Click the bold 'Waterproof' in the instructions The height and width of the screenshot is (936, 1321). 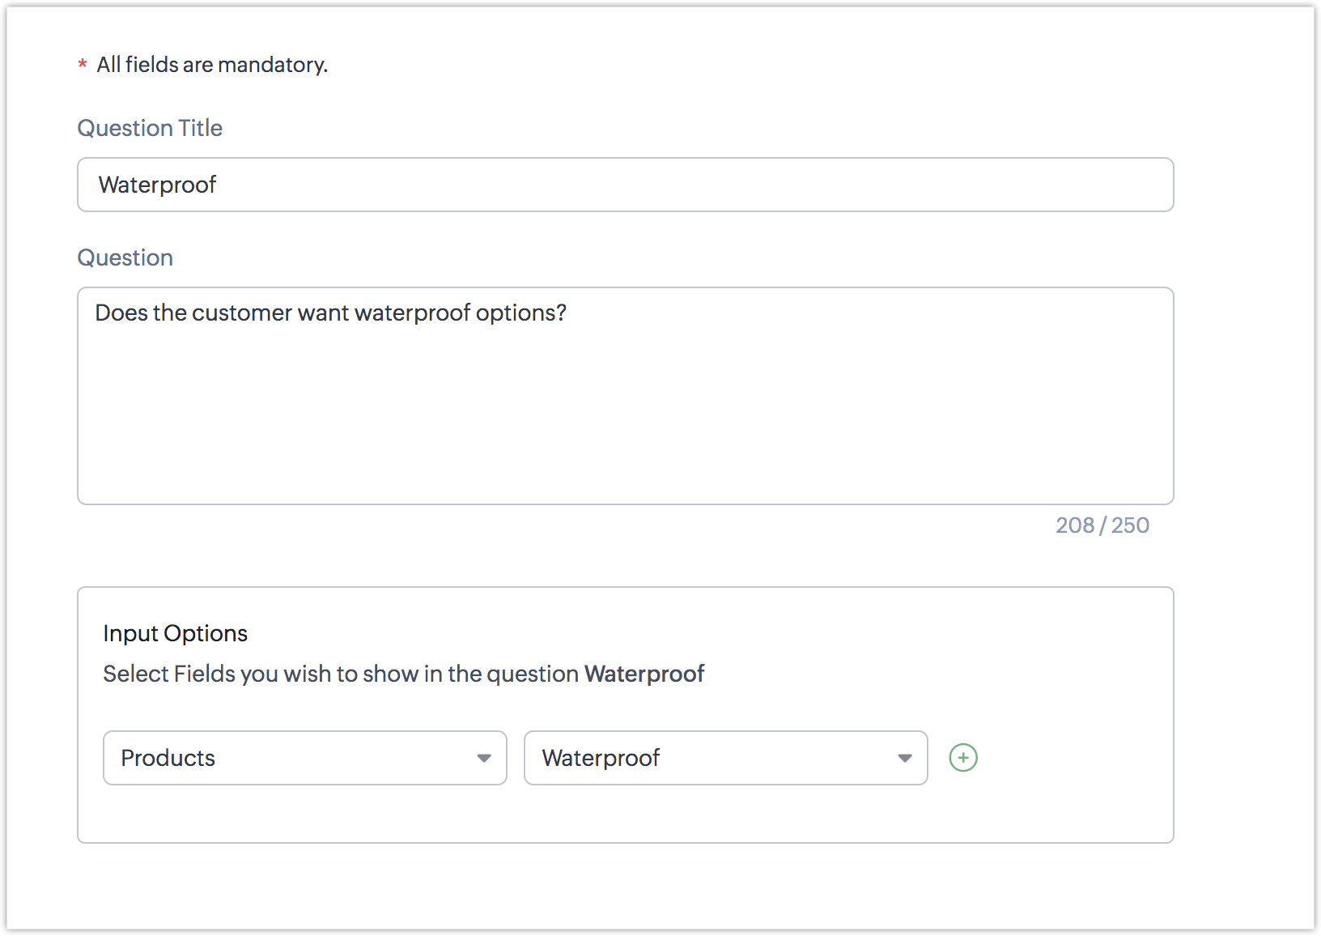pyautogui.click(x=644, y=674)
